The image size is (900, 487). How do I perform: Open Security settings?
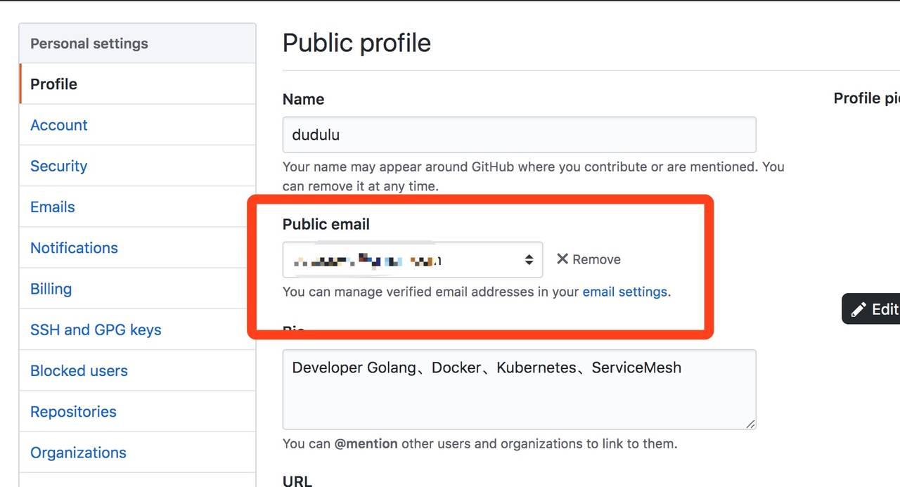(x=59, y=166)
